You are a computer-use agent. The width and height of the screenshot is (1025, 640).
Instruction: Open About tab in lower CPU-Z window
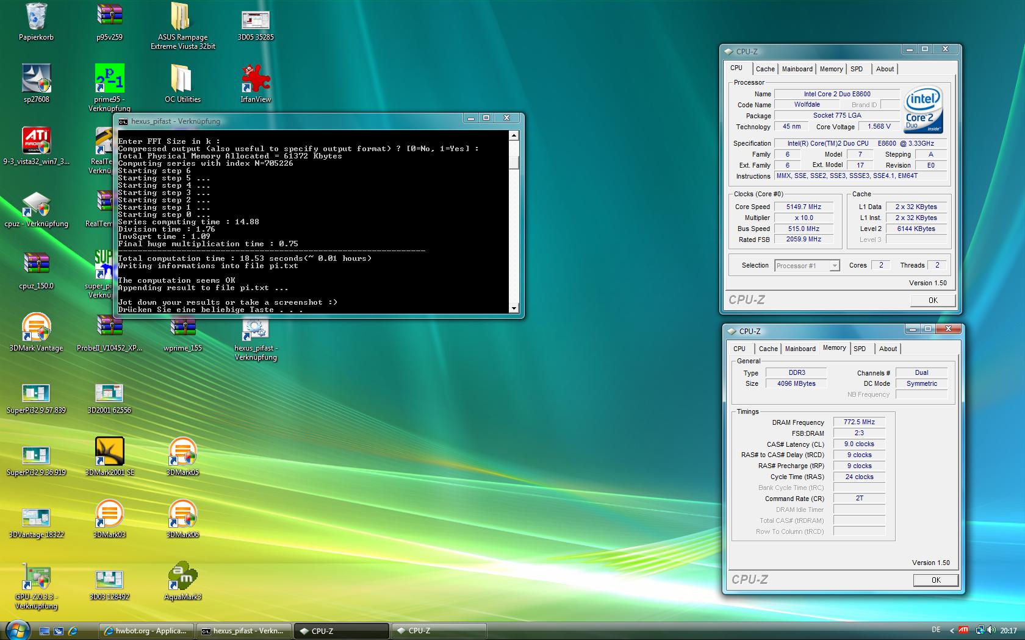click(888, 349)
